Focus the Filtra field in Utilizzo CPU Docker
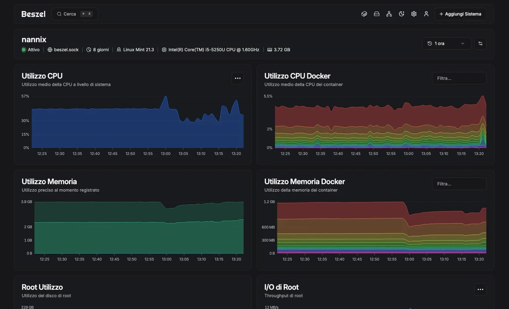The image size is (509, 309). pos(459,78)
